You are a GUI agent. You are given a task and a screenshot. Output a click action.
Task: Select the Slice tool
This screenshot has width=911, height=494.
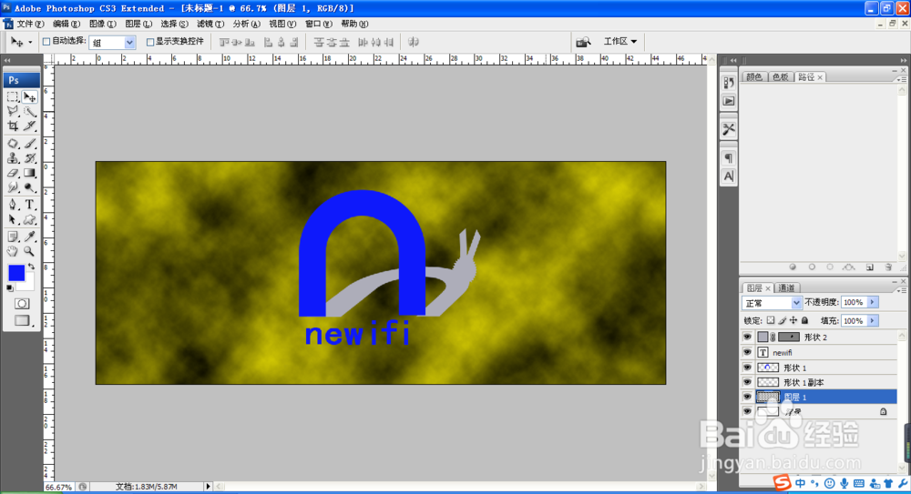coord(30,126)
